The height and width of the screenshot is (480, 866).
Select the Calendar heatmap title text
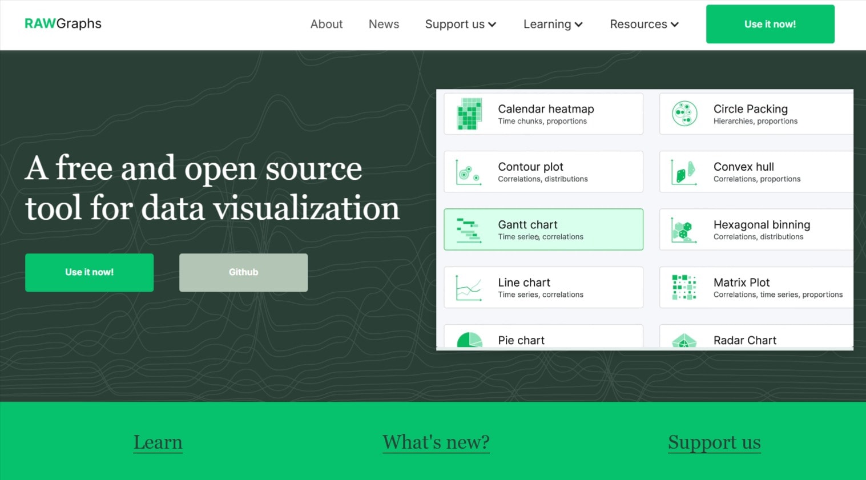coord(546,109)
